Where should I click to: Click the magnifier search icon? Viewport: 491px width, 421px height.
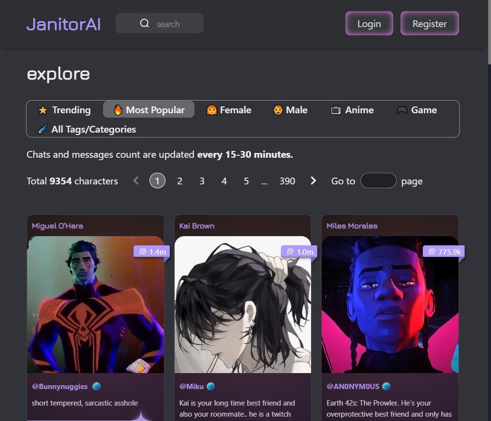point(144,23)
